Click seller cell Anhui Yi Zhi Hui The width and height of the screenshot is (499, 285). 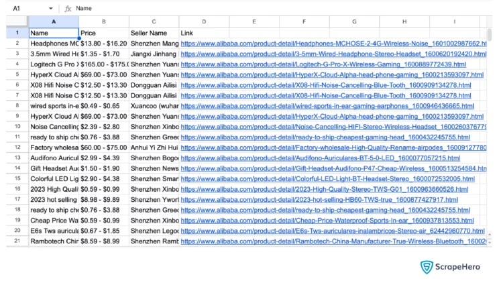154,148
